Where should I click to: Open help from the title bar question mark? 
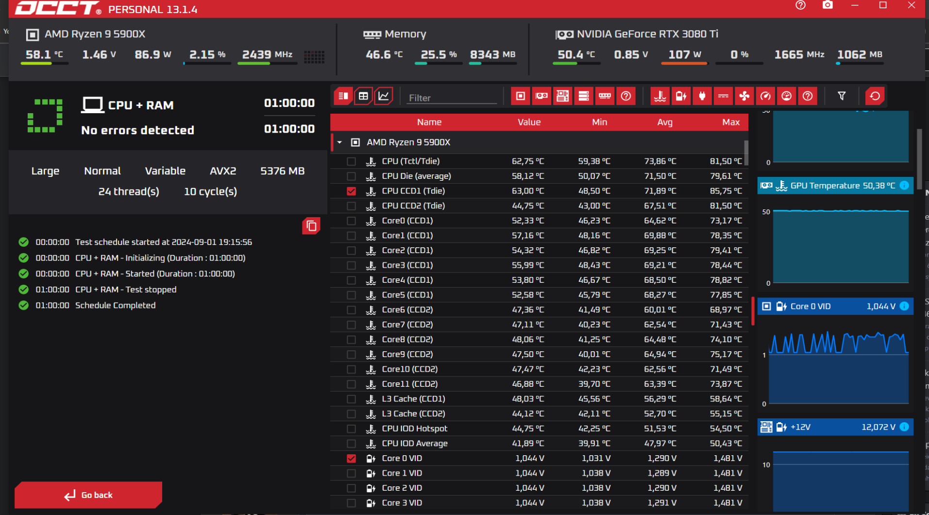[x=800, y=5]
